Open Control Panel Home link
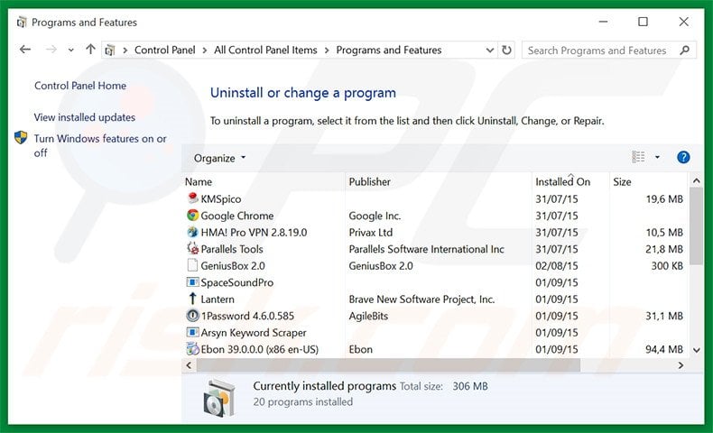 [80, 86]
